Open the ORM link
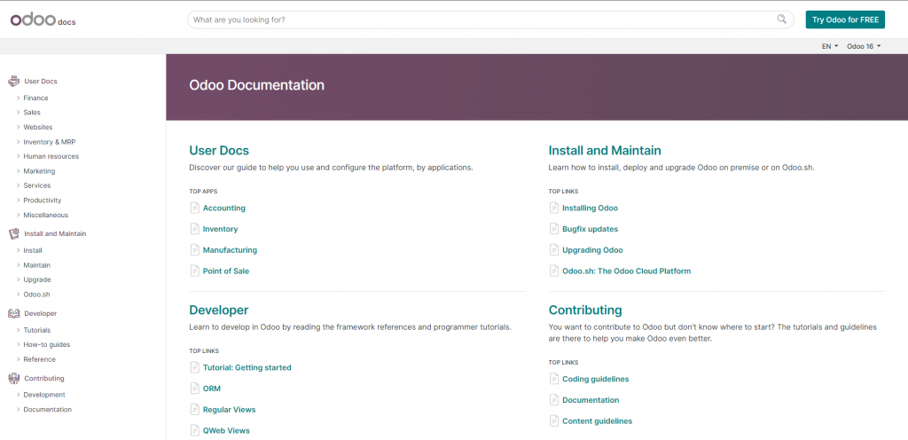Viewport: 908px width, 440px height. (212, 389)
